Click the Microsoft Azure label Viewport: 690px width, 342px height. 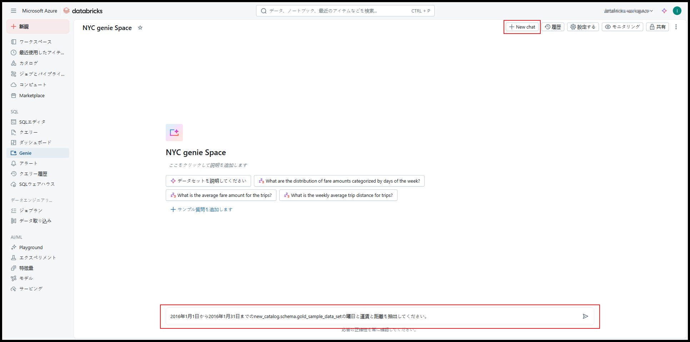[40, 11]
